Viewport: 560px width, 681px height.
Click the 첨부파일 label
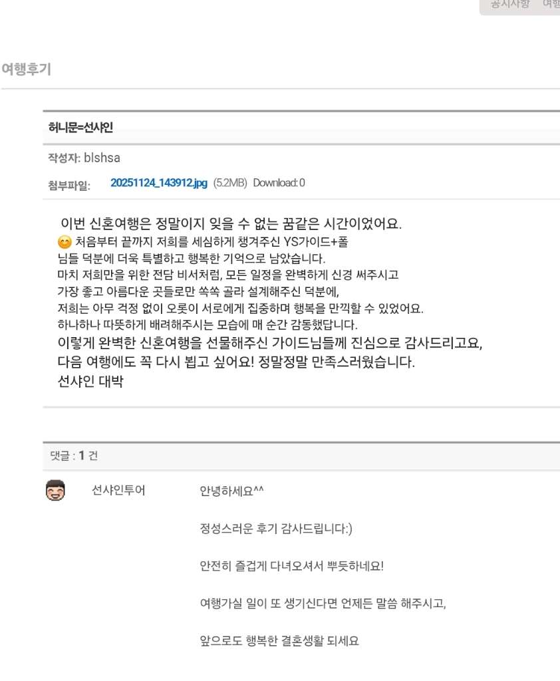[69, 185]
